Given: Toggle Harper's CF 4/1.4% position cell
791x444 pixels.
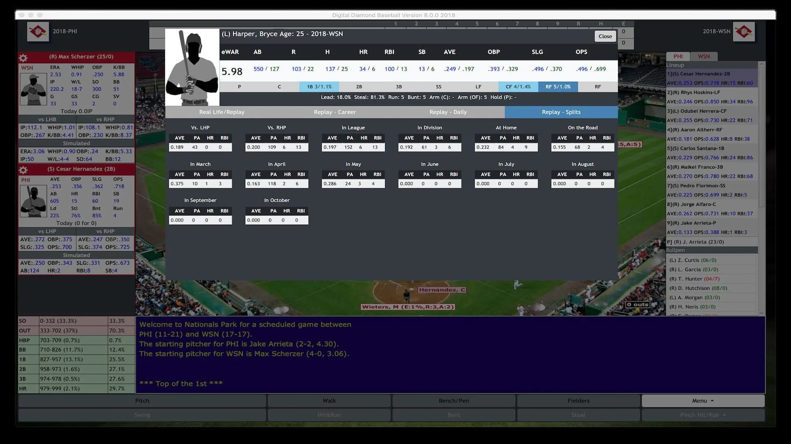Looking at the screenshot, I should point(518,87).
